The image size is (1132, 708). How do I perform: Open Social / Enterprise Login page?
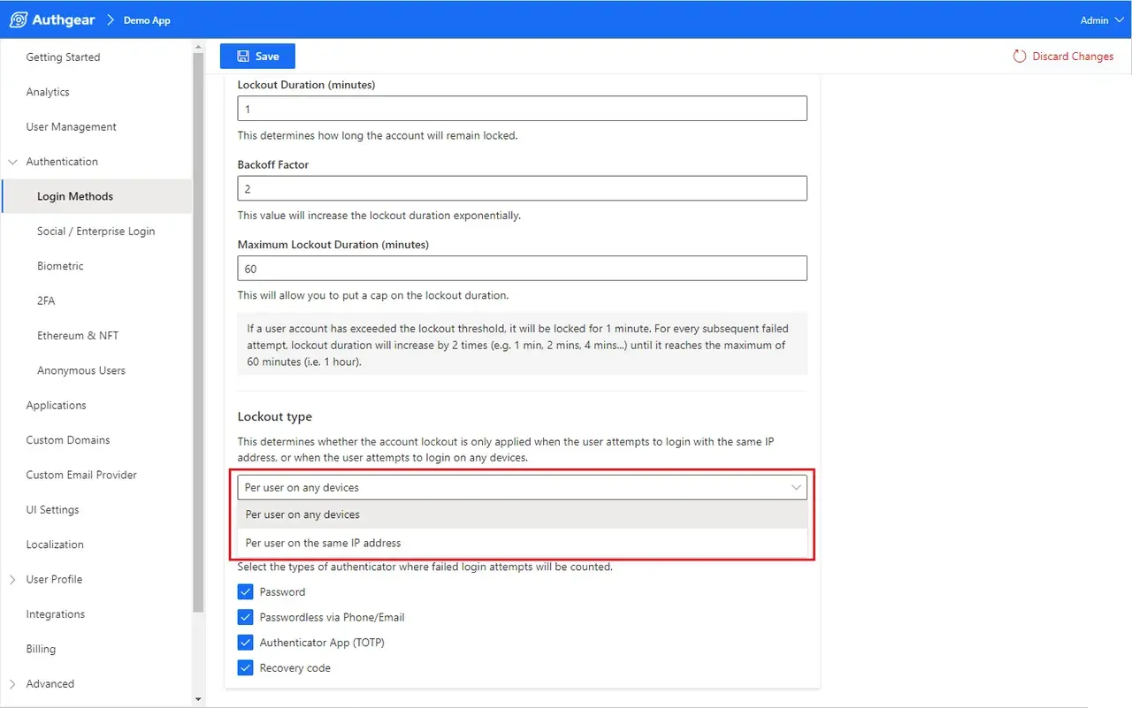pyautogui.click(x=96, y=232)
